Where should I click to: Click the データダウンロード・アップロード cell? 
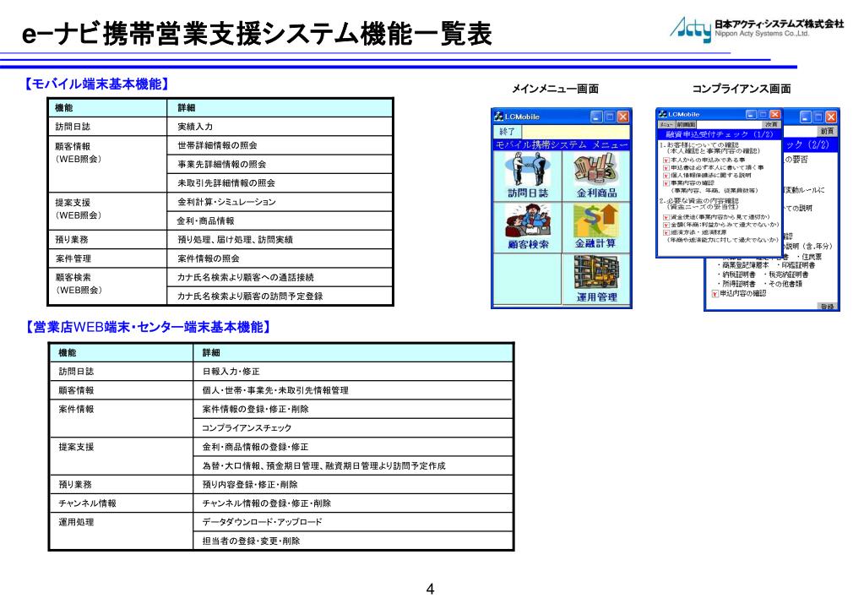point(353,522)
